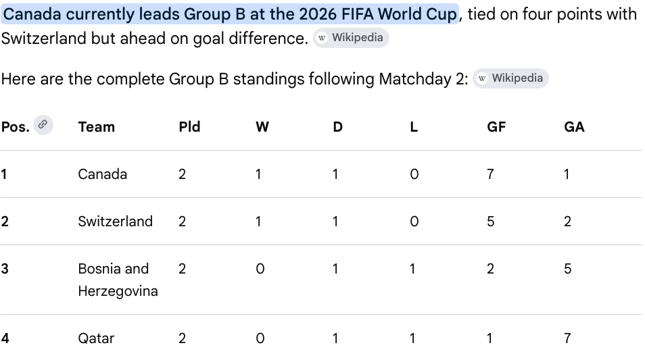Click the Team column header
Viewport: 645px width, 360px height.
tap(96, 127)
